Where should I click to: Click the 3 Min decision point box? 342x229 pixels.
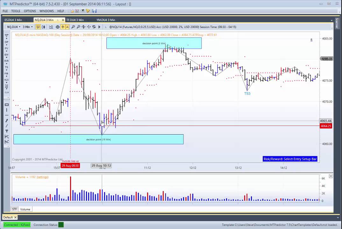tap(154, 43)
